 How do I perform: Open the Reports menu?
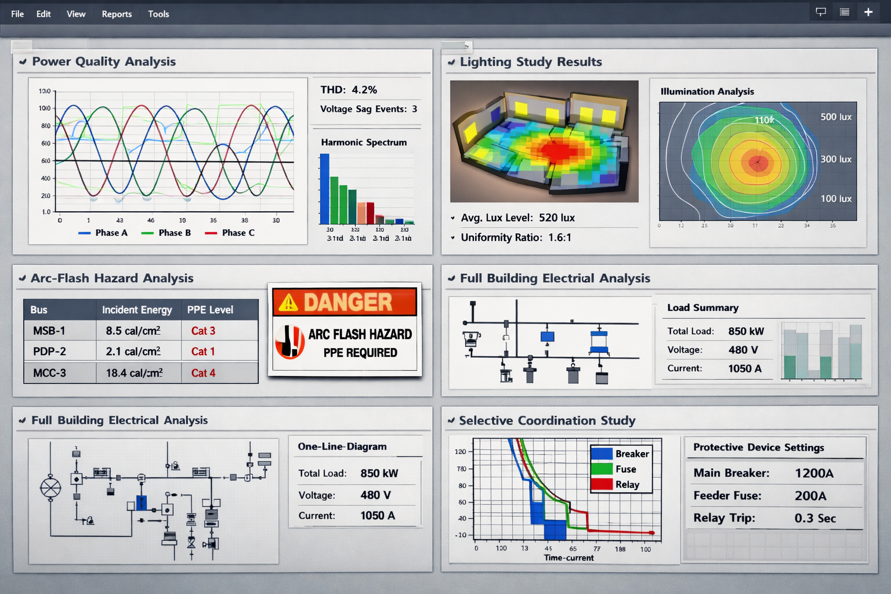tap(117, 14)
